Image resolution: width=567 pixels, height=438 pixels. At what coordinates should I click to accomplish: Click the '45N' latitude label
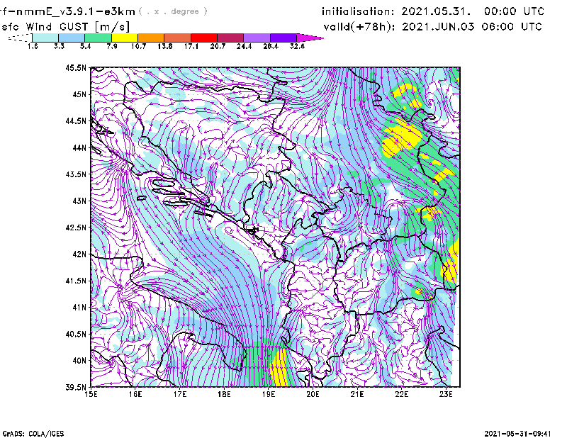[79, 94]
